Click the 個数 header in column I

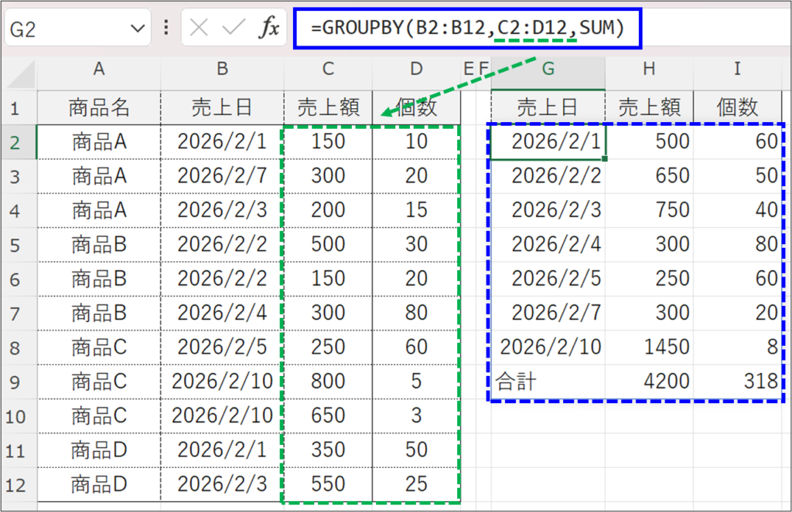tap(737, 107)
